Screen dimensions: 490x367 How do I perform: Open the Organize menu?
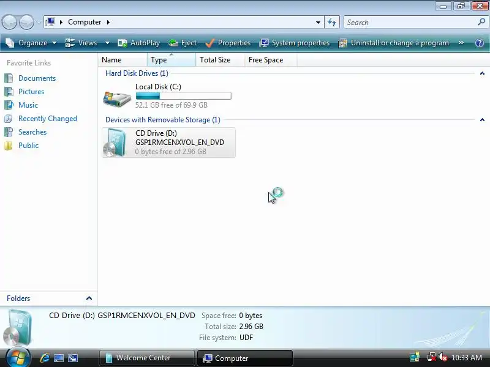click(31, 43)
